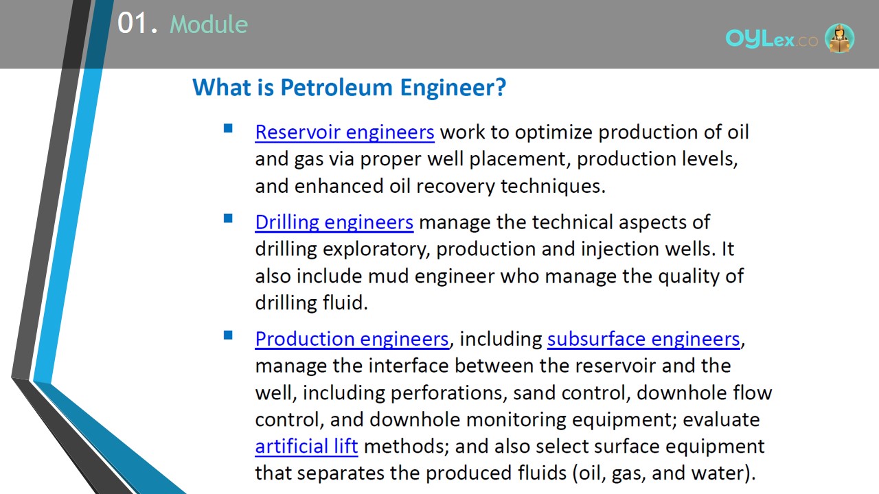Open the subsurface engineers link
Screen dimensions: 879x494
[643, 339]
